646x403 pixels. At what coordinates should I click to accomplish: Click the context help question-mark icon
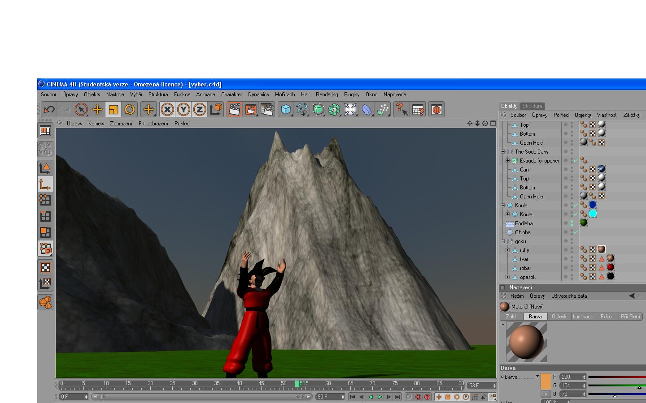point(402,109)
